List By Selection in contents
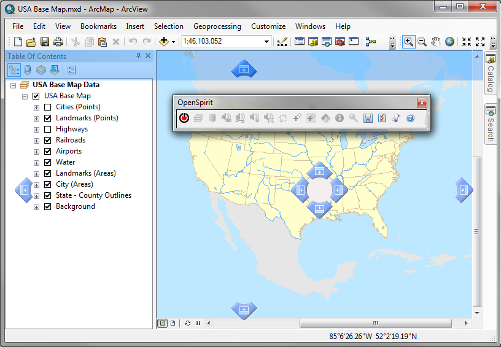501x347 pixels. click(x=55, y=69)
